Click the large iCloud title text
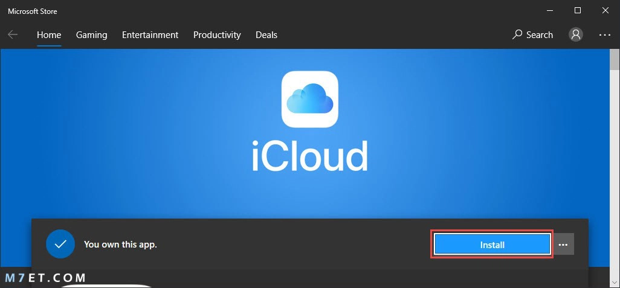Image resolution: width=620 pixels, height=288 pixels. click(x=309, y=156)
